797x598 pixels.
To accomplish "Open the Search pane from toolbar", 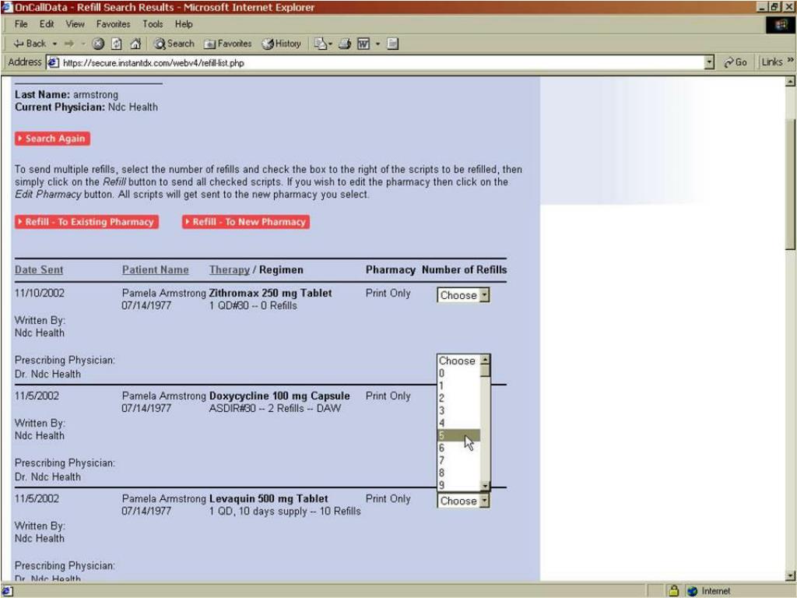I will point(174,44).
